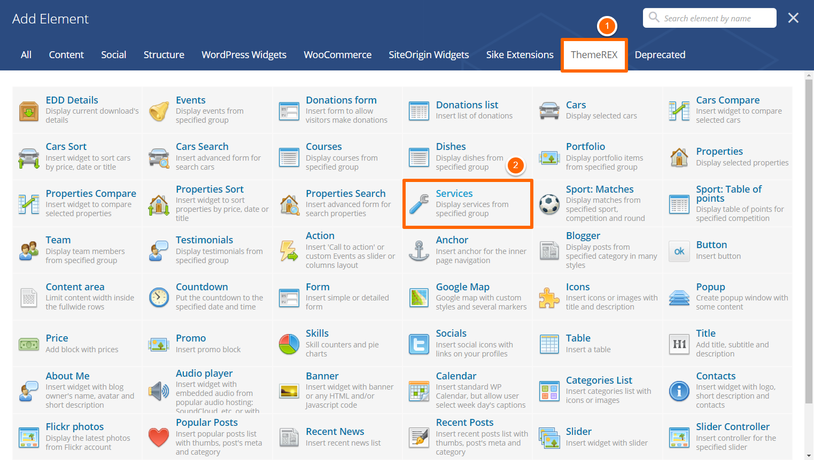Click the Banner element title

322,376
